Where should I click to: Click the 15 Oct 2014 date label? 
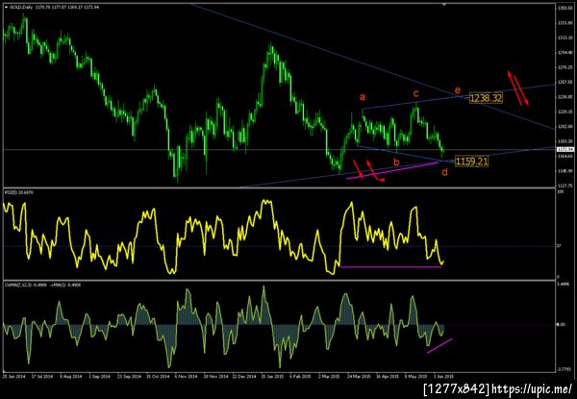[x=158, y=377]
